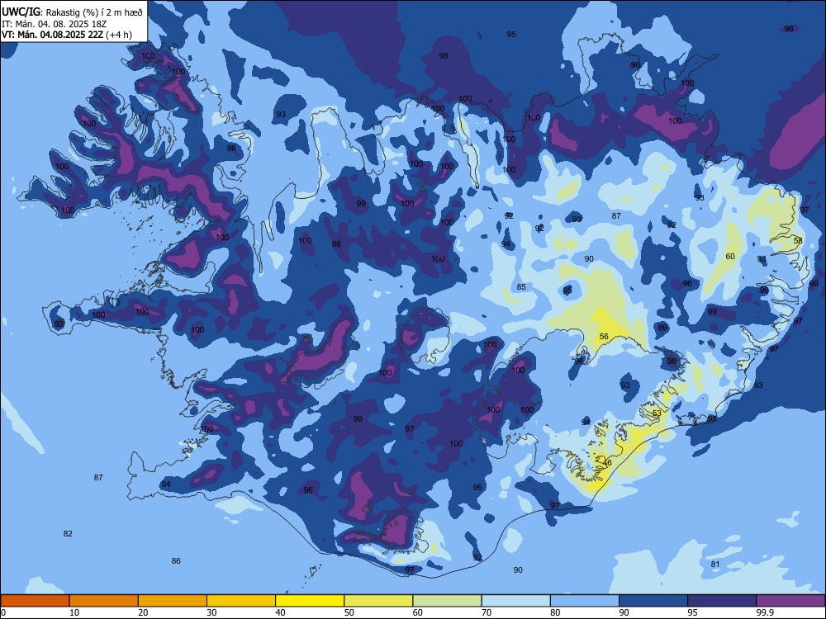Click the legend tick label 50
This screenshot has width=826, height=619.
[x=349, y=612]
